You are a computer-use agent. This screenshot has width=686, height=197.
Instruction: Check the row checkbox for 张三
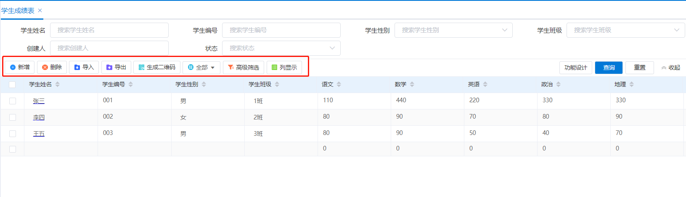point(13,101)
